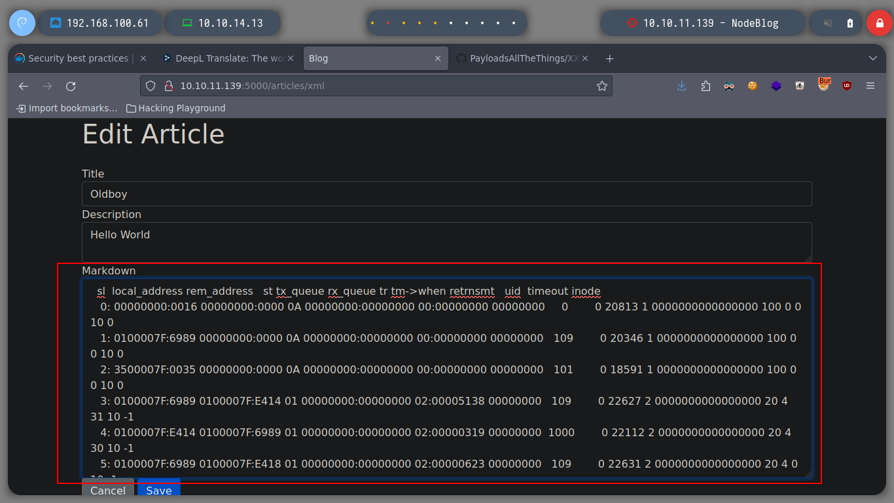Click into the Title field containing Oldboy

[x=446, y=194]
